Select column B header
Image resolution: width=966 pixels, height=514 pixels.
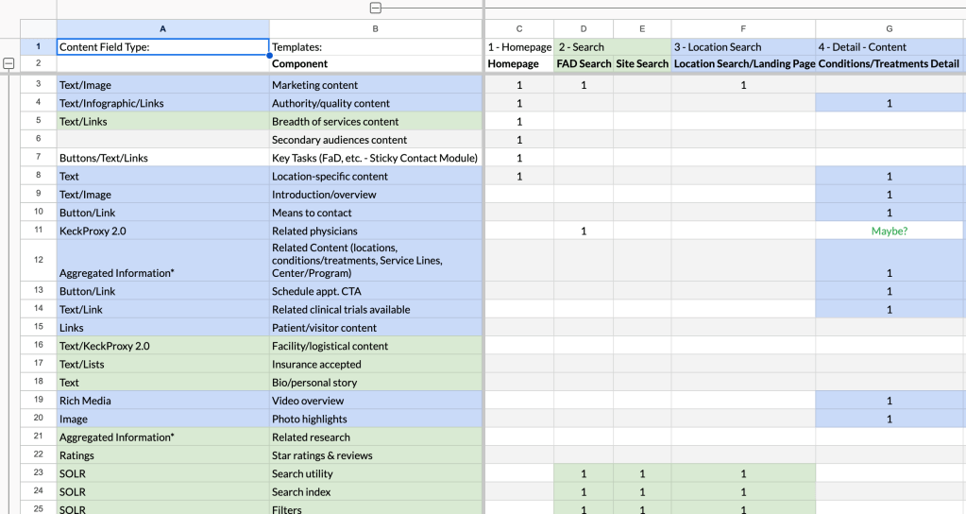pos(375,28)
